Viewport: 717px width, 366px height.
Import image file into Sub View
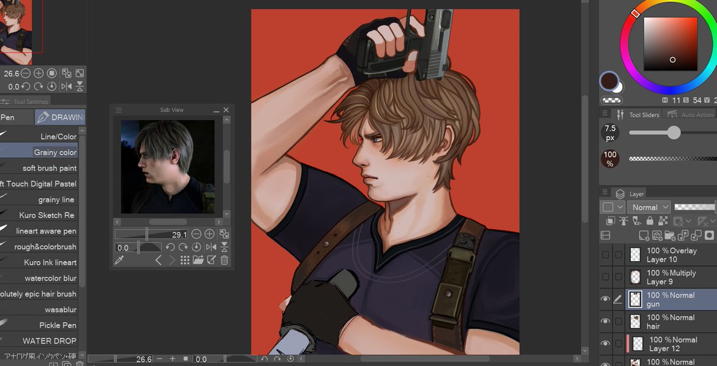click(x=198, y=260)
